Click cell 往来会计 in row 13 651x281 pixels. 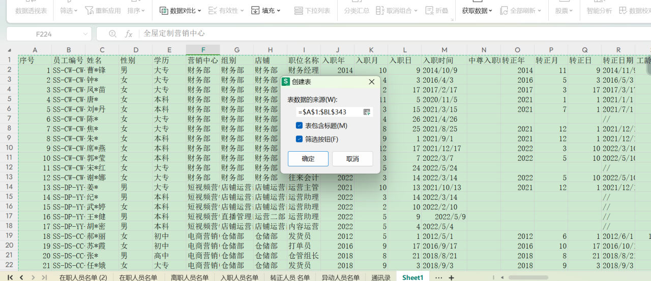[x=304, y=178]
